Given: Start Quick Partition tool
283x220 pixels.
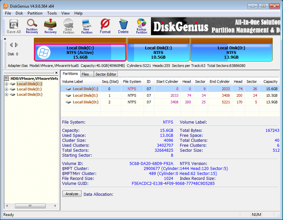Looking at the screenshot, I should tap(69, 26).
